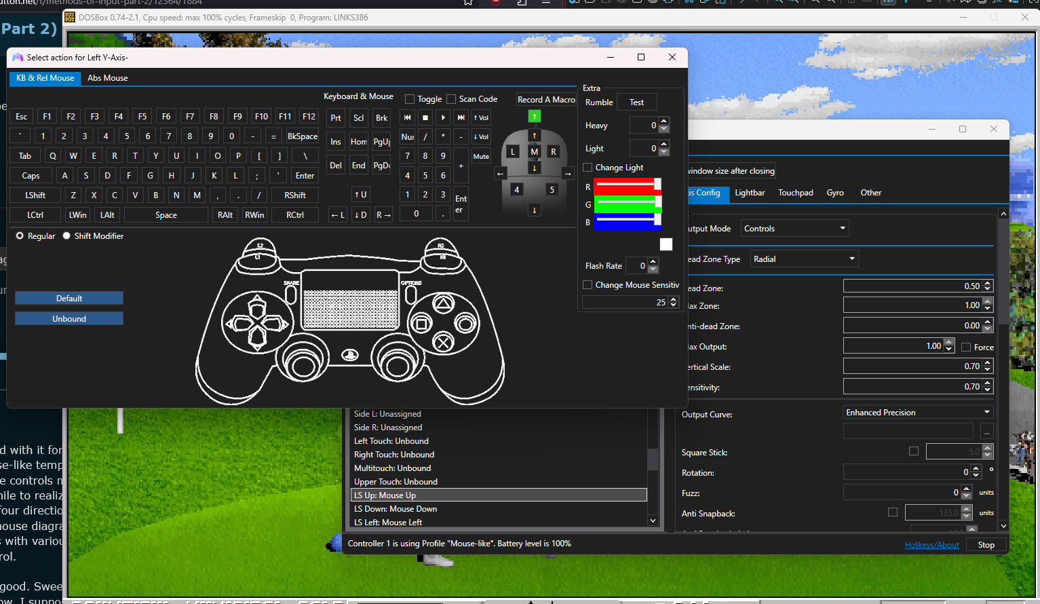Enable the Toggle checkbox
Image resolution: width=1040 pixels, height=604 pixels.
coord(410,99)
